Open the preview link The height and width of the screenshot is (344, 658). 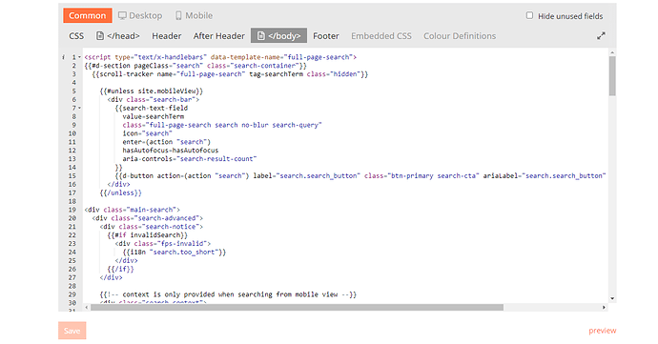pyautogui.click(x=603, y=331)
